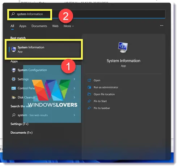Click the Open action icon
The image size is (179, 168).
pos(89,80)
